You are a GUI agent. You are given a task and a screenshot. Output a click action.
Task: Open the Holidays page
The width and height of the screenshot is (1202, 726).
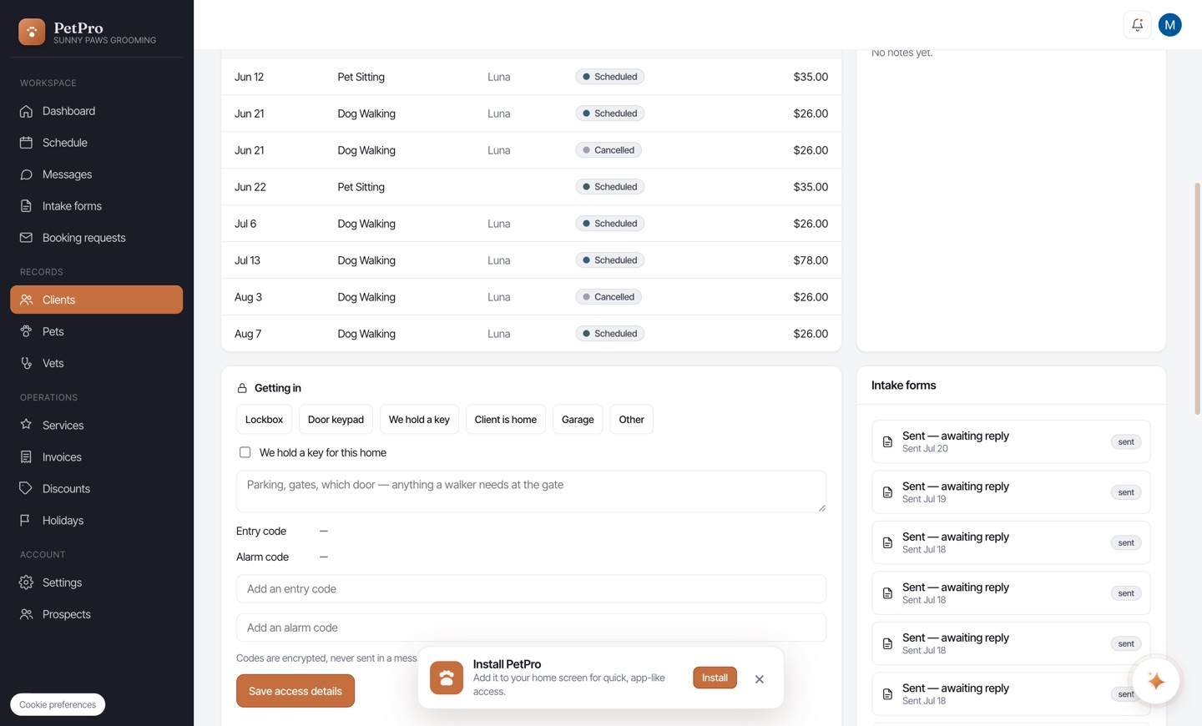[x=96, y=520]
